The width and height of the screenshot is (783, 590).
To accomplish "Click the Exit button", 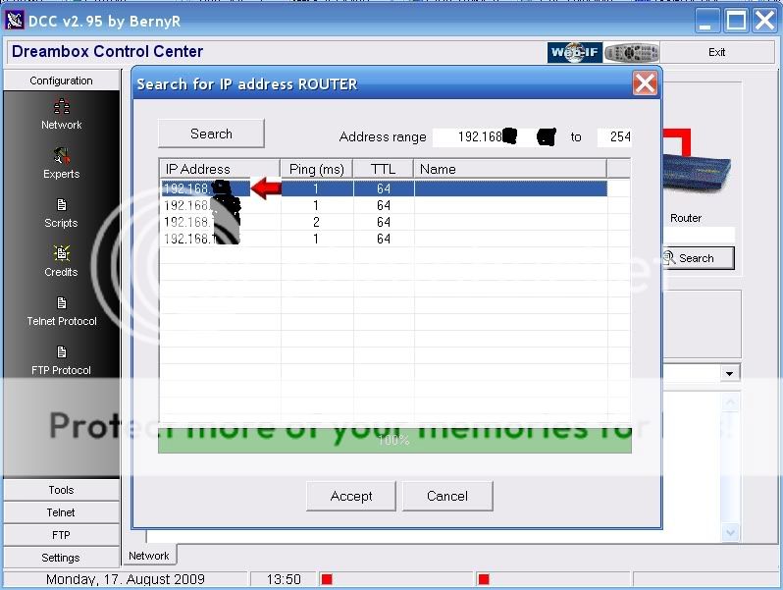I will 716,53.
